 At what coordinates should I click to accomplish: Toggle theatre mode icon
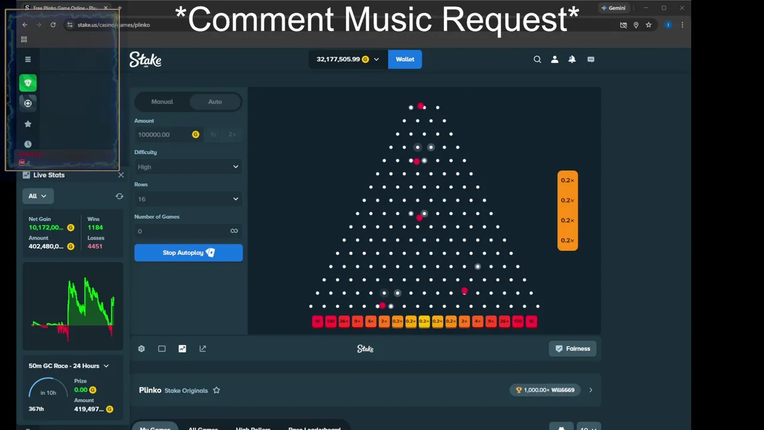(x=162, y=349)
